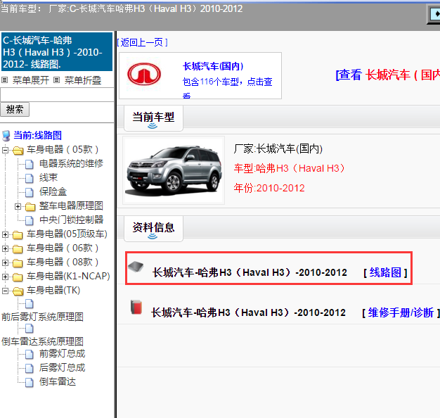Image resolution: width=440 pixels, height=418 pixels.
Task: Select the 当前车型 tab
Action: point(153,118)
